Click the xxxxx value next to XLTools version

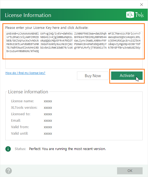pos(48,108)
